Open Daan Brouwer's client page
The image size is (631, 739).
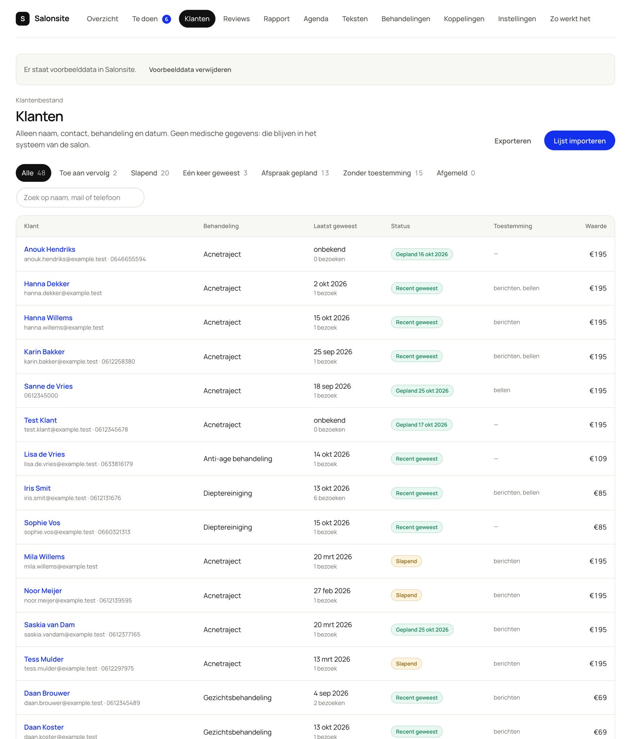47,693
